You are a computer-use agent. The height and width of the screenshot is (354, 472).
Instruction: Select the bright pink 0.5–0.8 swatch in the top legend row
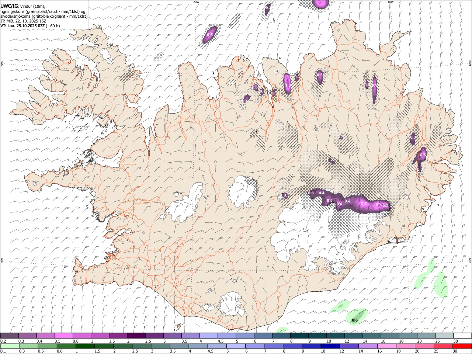click(x=63, y=336)
